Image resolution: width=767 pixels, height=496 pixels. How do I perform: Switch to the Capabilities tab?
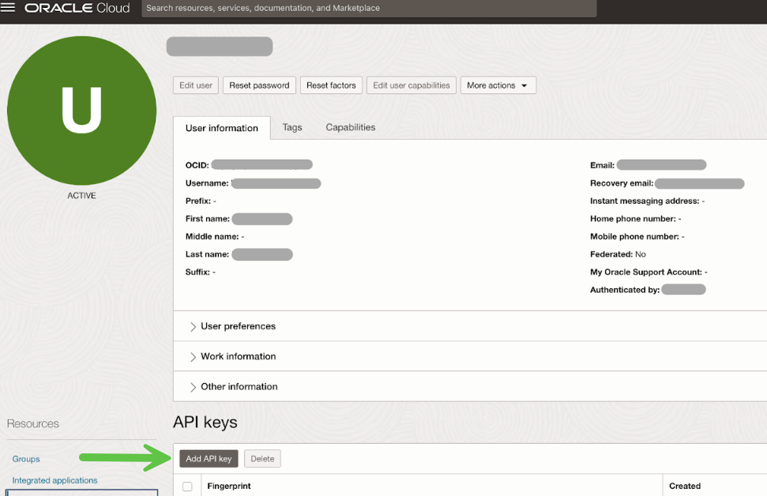point(350,127)
